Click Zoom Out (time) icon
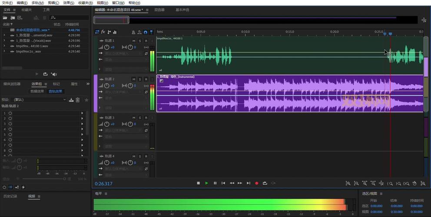Image resolution: width=431 pixels, height=217 pixels. tap(373, 183)
